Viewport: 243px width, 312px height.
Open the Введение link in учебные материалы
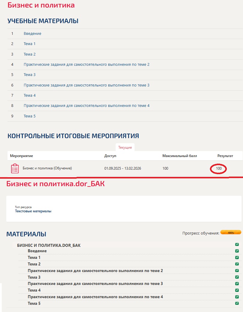coord(32,34)
